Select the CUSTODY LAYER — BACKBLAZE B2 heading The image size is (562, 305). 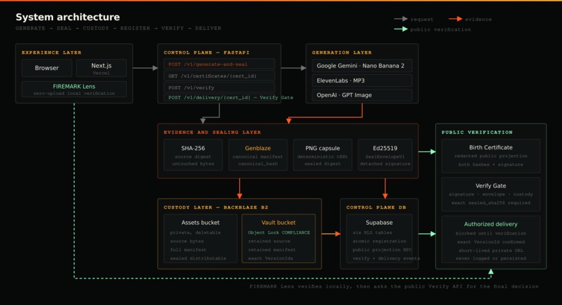(215, 207)
